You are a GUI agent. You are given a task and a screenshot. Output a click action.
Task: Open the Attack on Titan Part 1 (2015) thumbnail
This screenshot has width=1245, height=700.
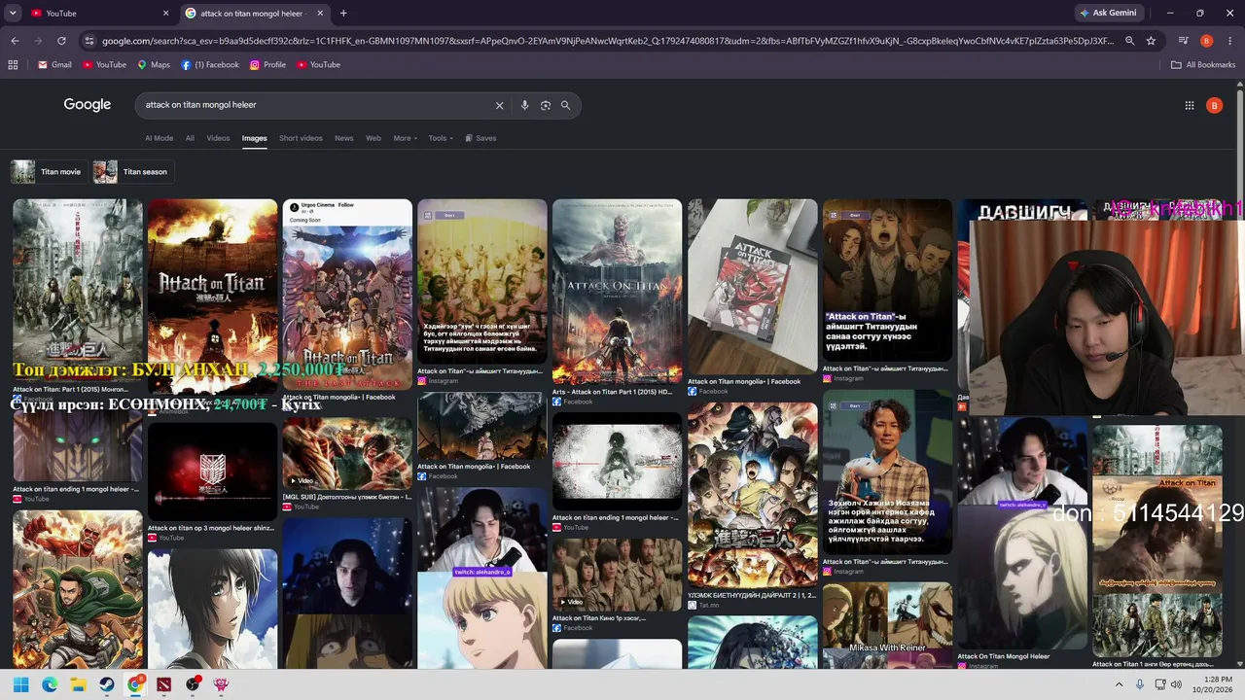coord(78,292)
